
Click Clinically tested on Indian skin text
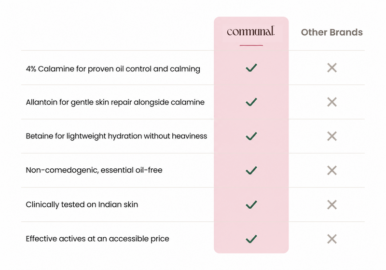coord(82,204)
